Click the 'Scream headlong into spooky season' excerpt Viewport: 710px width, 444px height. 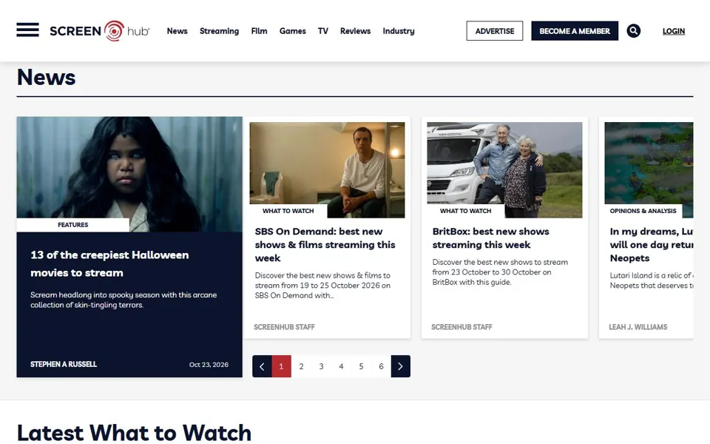coord(124,300)
